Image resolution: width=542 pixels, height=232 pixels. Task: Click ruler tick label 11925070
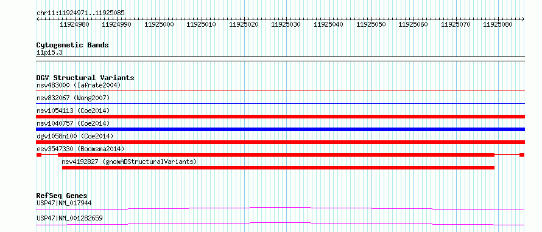coord(456,24)
